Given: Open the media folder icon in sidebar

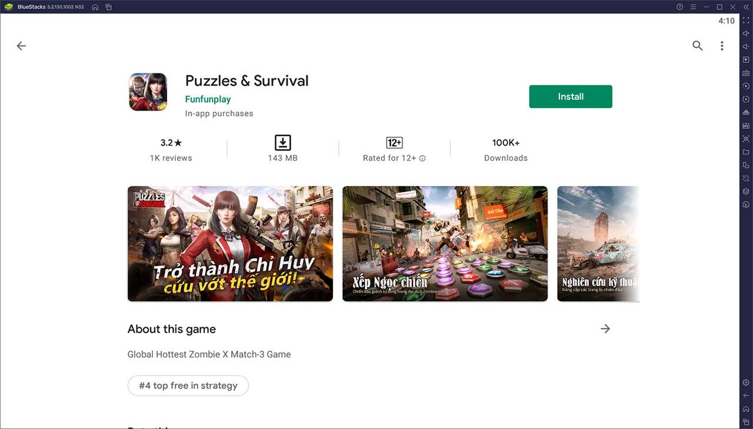Looking at the screenshot, I should [746, 152].
